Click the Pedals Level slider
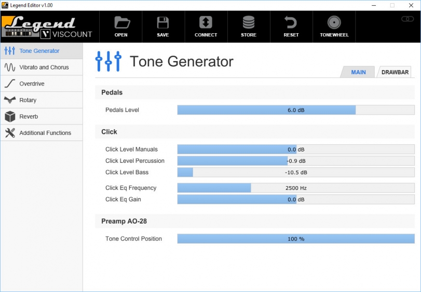 pos(296,110)
